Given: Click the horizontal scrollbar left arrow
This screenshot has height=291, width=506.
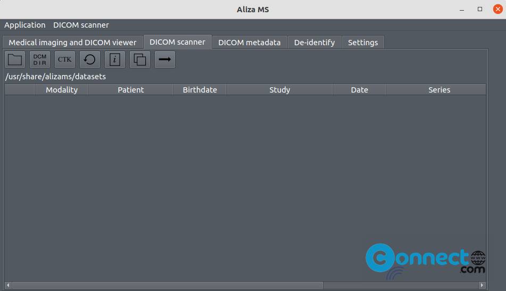Looking at the screenshot, I should pyautogui.click(x=8, y=285).
